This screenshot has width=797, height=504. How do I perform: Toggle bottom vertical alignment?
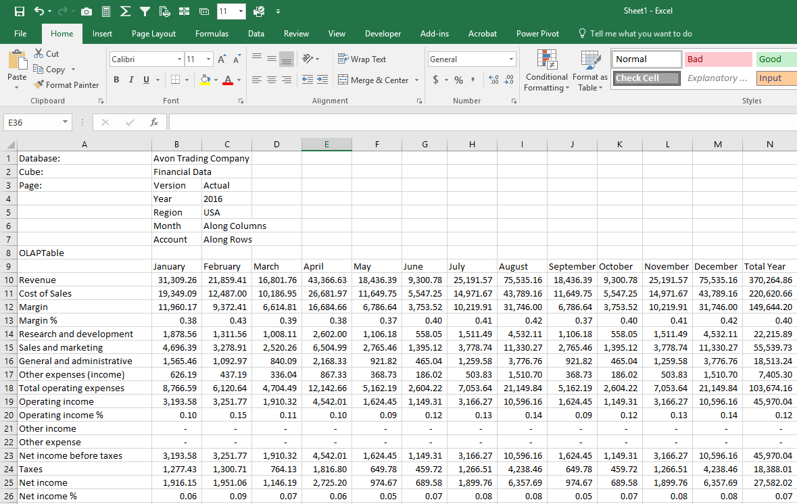(x=287, y=59)
